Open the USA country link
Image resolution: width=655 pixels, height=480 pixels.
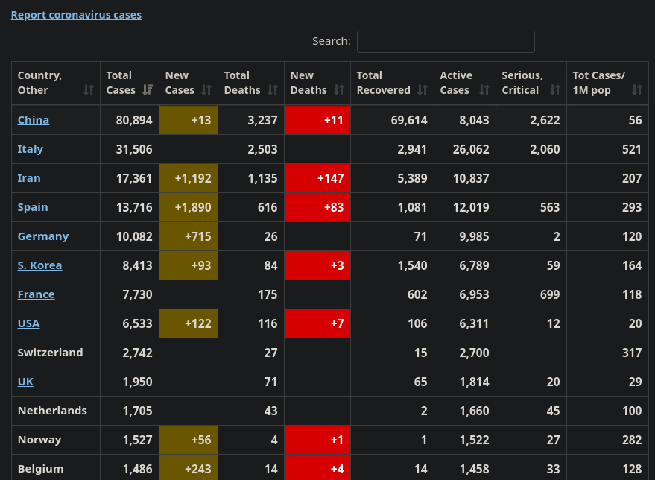(28, 323)
